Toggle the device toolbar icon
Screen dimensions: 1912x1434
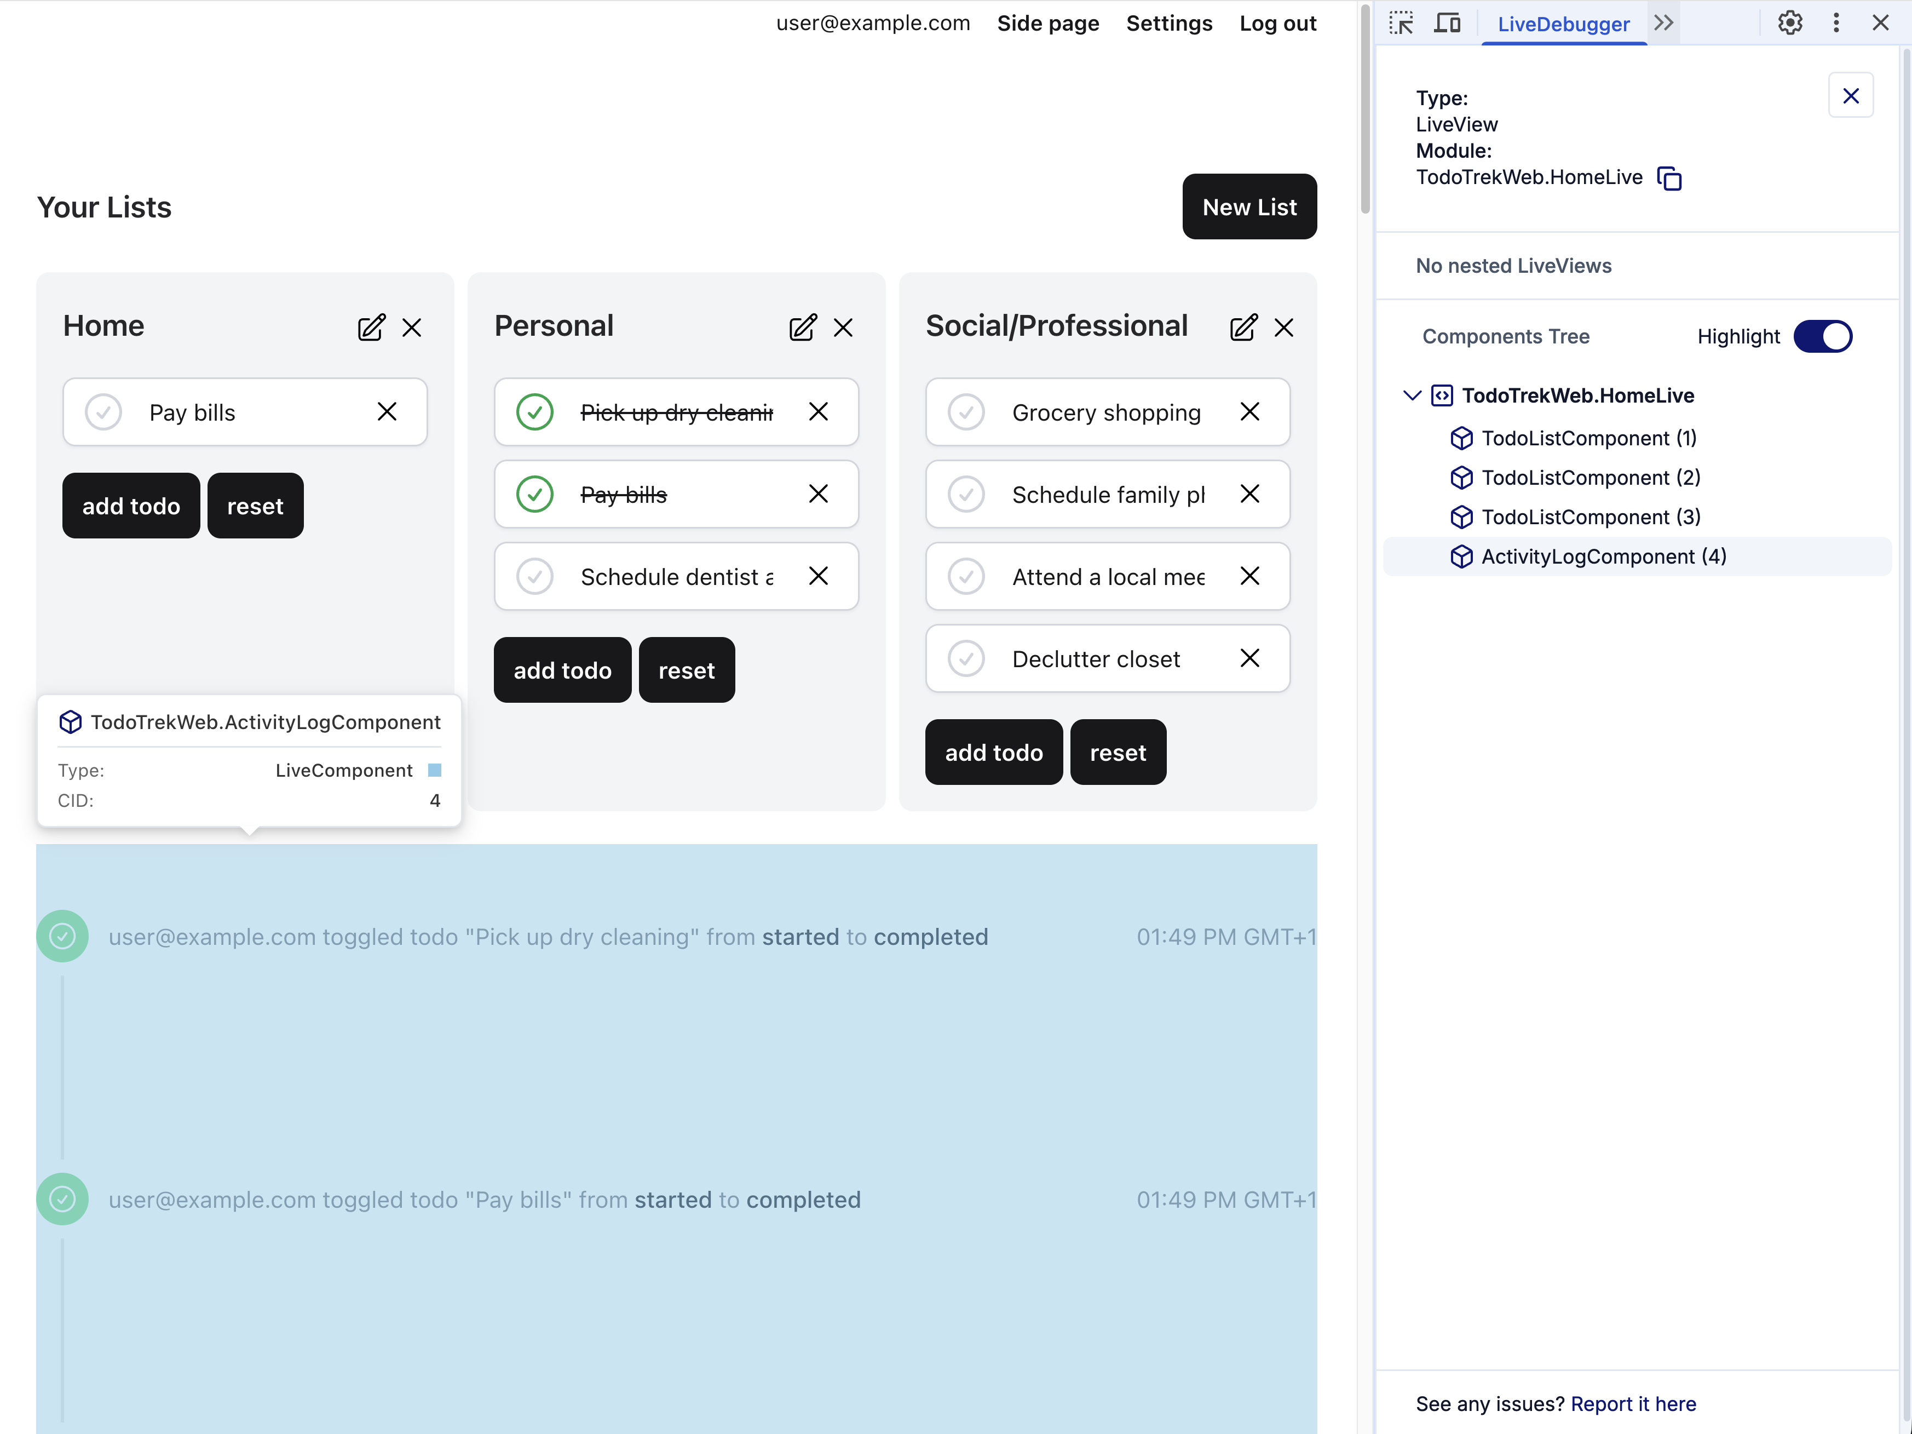(x=1448, y=24)
